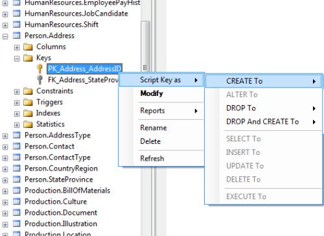Screen dimensions: 324x236
Task: Expand the Person.StateProvince table node
Action: [x=5, y=180]
